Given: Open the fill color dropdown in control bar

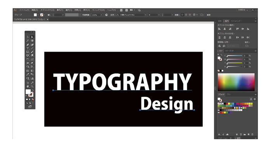Looking at the screenshot, I should click(x=38, y=15).
